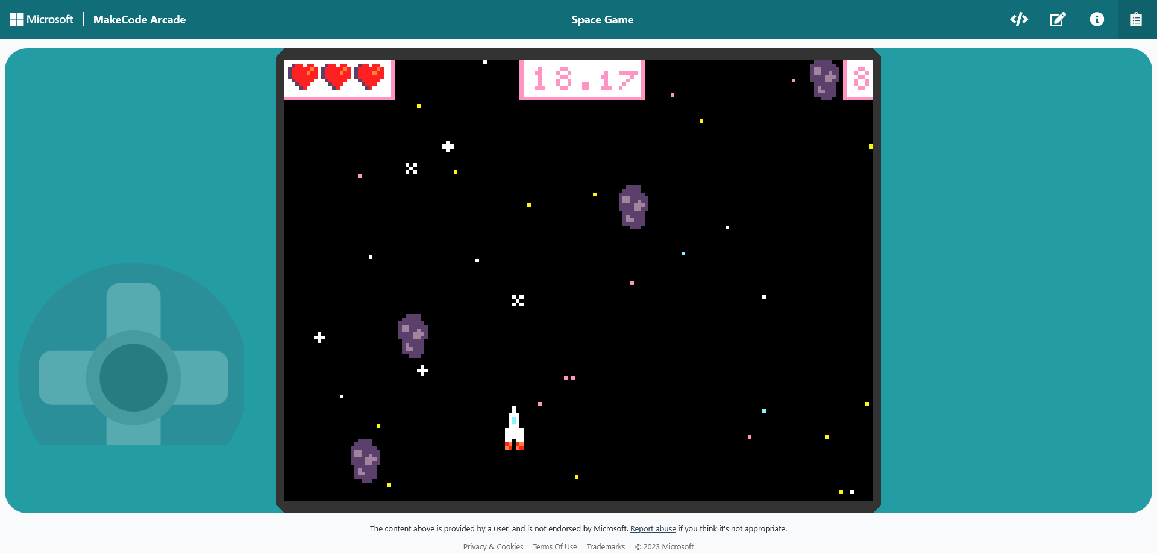
Task: Click the white rocket ship sprite
Action: pos(514,428)
